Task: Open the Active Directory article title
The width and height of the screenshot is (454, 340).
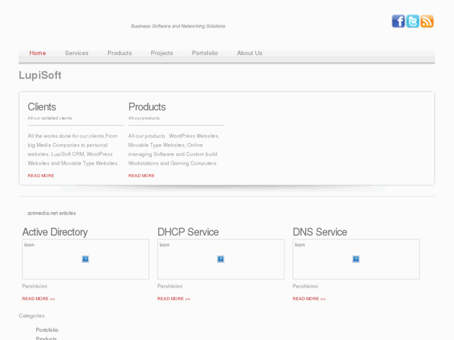Action: coord(55,232)
